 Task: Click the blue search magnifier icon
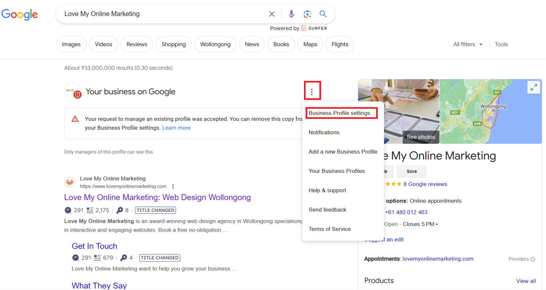coord(323,14)
